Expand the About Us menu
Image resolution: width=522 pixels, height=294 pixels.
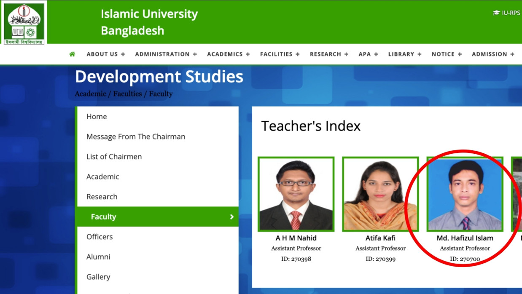pos(106,54)
